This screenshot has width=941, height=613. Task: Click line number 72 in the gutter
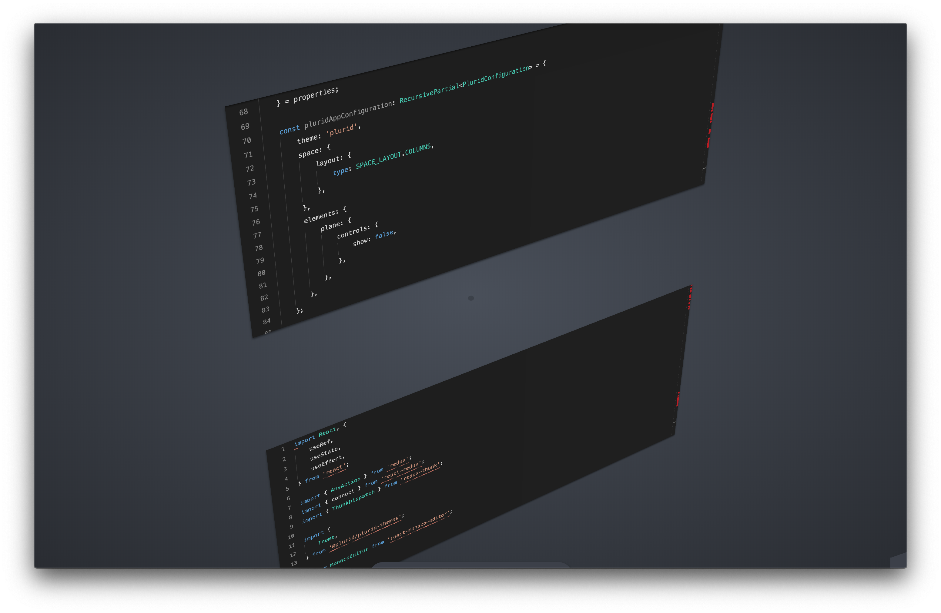coord(249,169)
